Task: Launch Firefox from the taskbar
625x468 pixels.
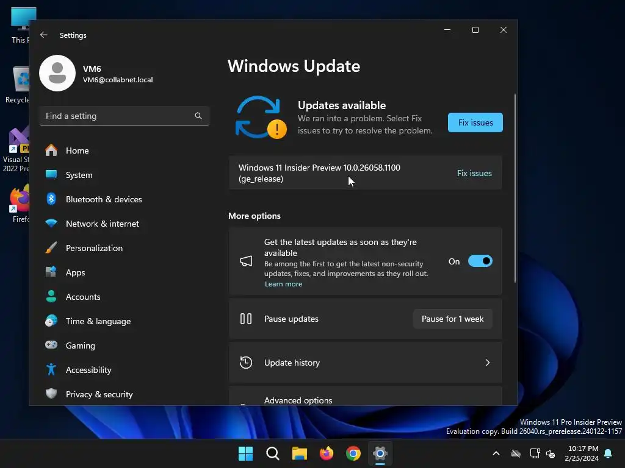Action: coord(327,453)
